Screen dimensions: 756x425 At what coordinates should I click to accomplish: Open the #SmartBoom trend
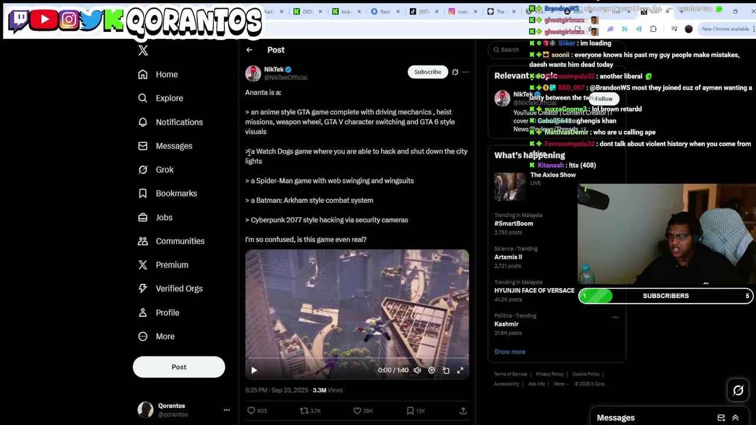pos(514,224)
